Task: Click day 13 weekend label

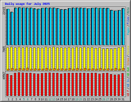Action: (54, 99)
